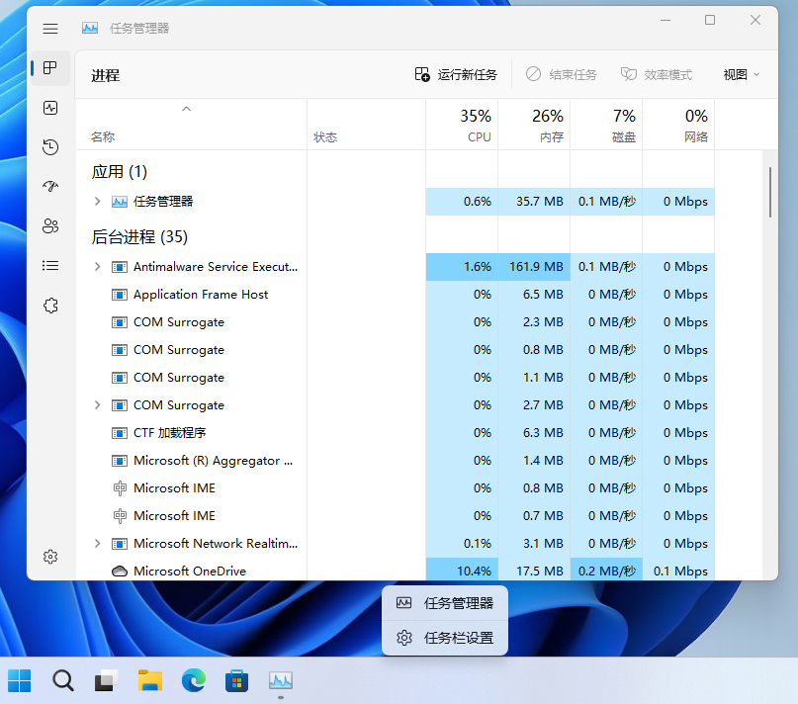Open the App history page icon
The image size is (798, 704).
[50, 147]
